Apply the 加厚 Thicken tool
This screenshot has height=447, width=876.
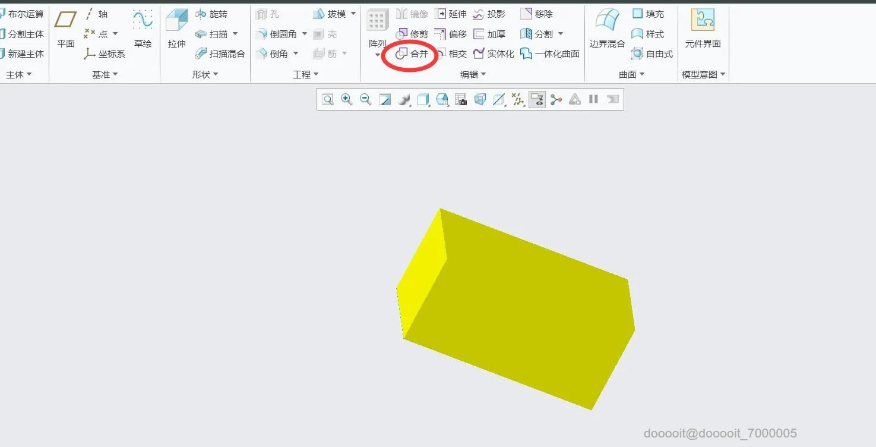coord(489,34)
